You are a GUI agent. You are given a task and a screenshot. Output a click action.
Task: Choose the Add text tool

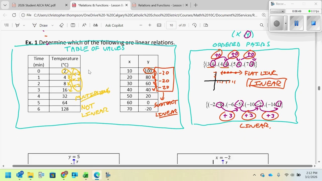point(73,25)
